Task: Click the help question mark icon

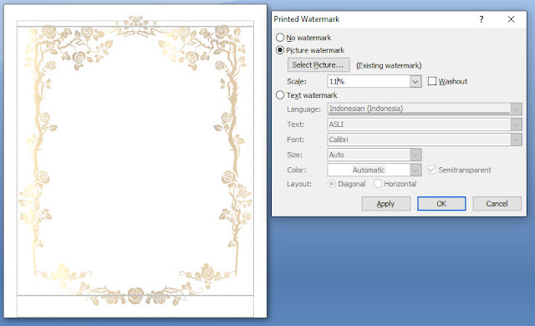Action: (481, 19)
